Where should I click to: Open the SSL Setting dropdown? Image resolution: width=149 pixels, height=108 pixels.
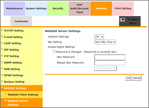click(x=105, y=42)
